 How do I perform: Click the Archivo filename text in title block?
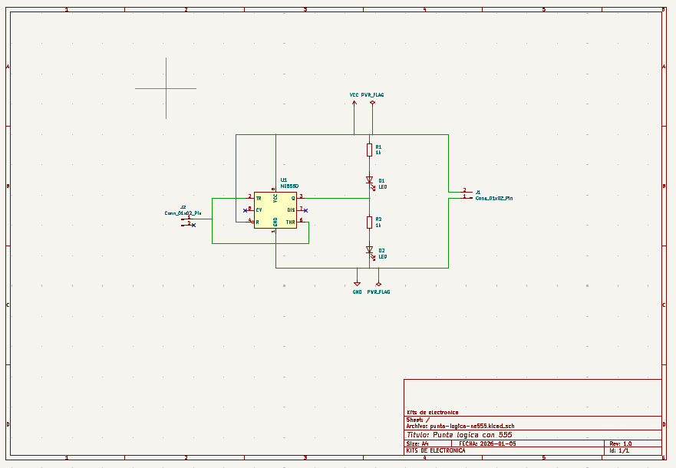[x=460, y=426]
